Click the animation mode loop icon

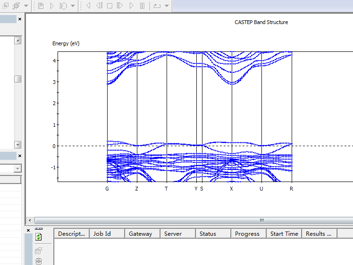pos(157,6)
